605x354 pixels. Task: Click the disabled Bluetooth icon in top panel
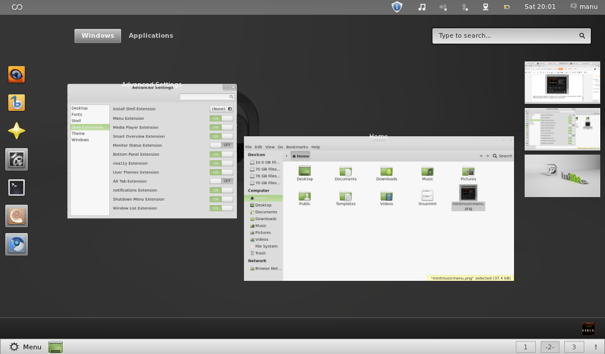tap(464, 7)
